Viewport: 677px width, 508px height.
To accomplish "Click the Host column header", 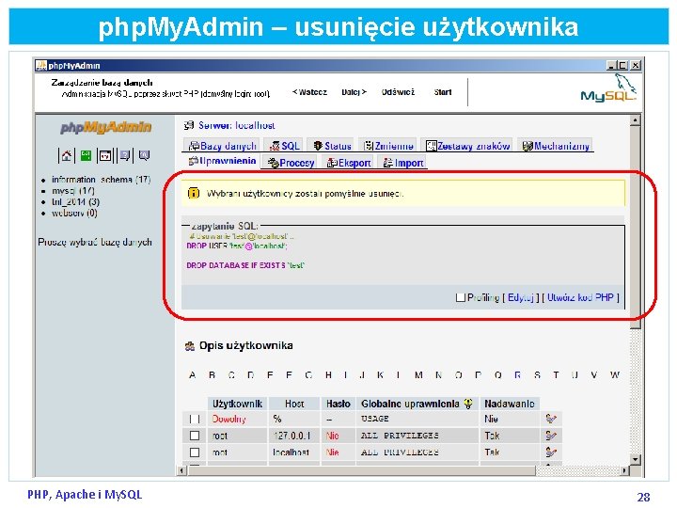I will (294, 404).
